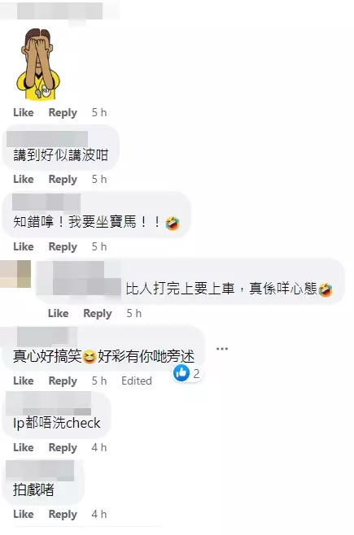This screenshot has width=354, height=535.
Task: Click blurred profile avatar beside nested reply
Action: click(15, 274)
